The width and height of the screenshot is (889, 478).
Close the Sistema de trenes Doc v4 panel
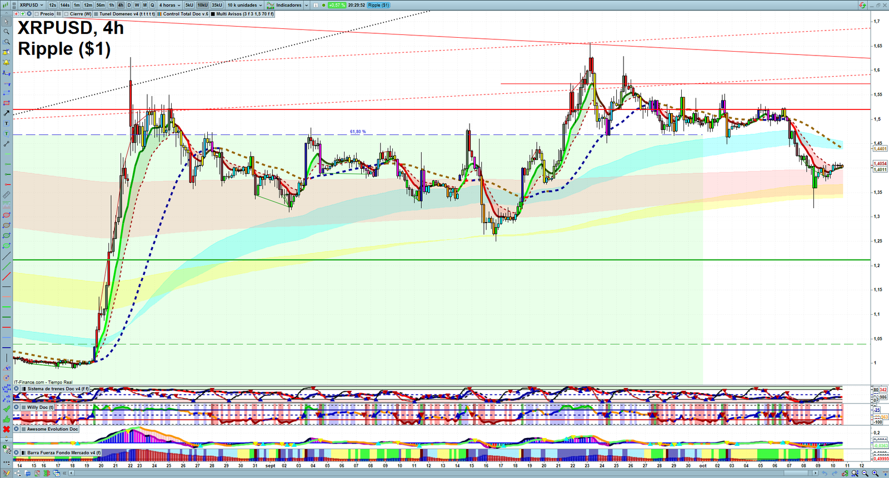(x=17, y=389)
